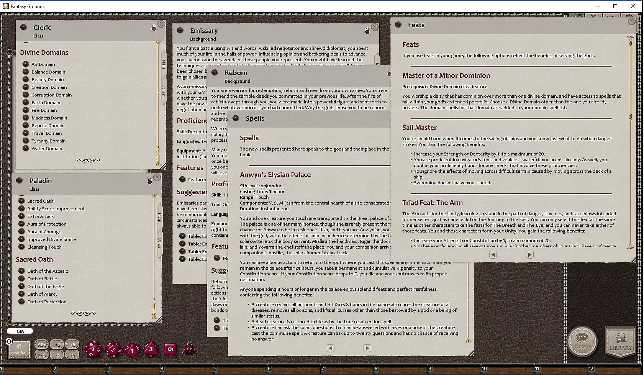Image resolution: width=644 pixels, height=375 pixels.
Task: Close the Paladin class window
Action: [x=157, y=177]
